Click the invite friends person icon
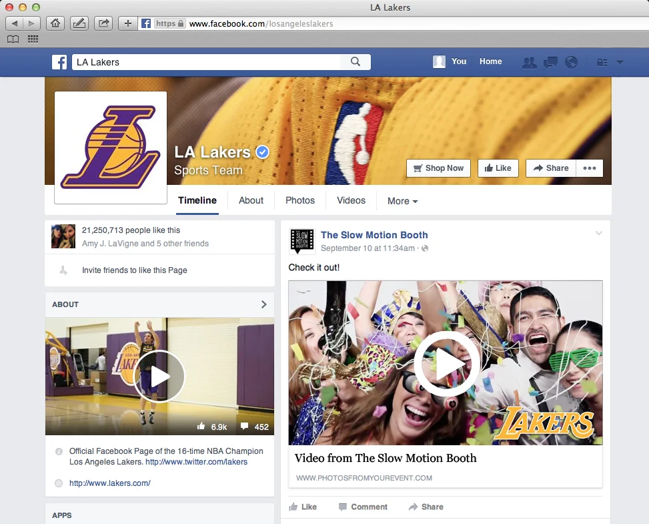Image resolution: width=649 pixels, height=524 pixels. pyautogui.click(x=63, y=270)
